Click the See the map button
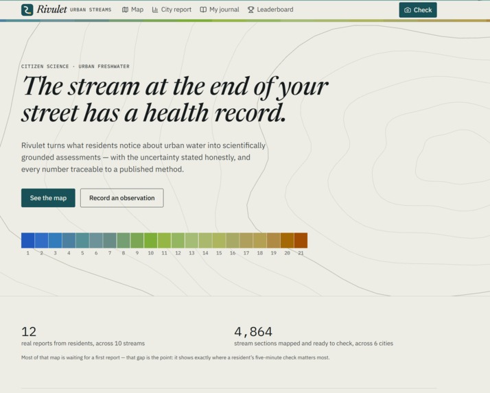 point(48,198)
